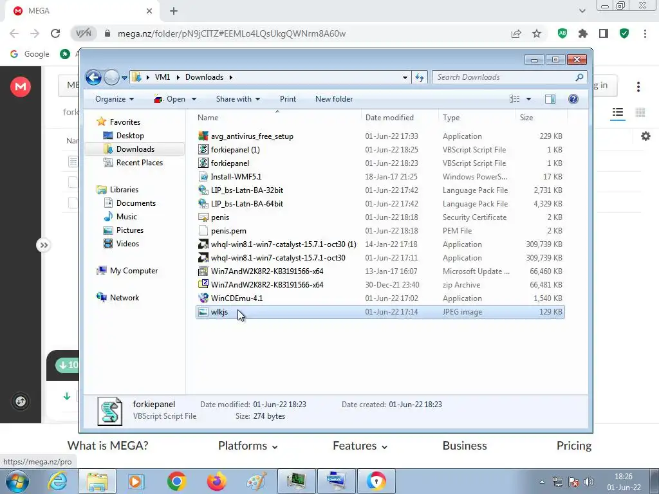Open the Music library
Viewport: 659px width, 494px height.
pyautogui.click(x=127, y=217)
